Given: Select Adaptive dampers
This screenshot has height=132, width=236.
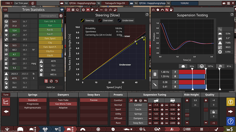Looking at the screenshot, I should (x=63, y=108).
